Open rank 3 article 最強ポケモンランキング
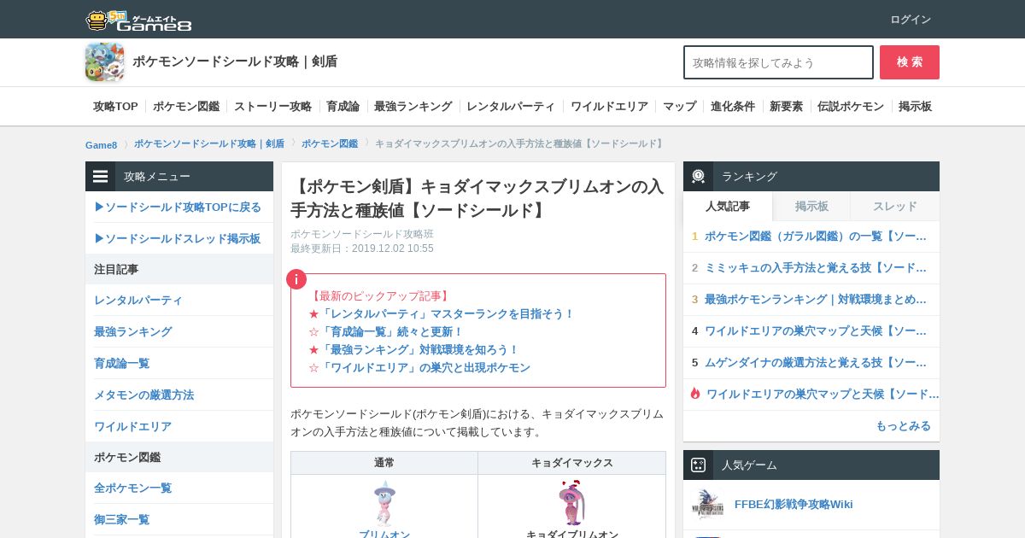 [816, 300]
